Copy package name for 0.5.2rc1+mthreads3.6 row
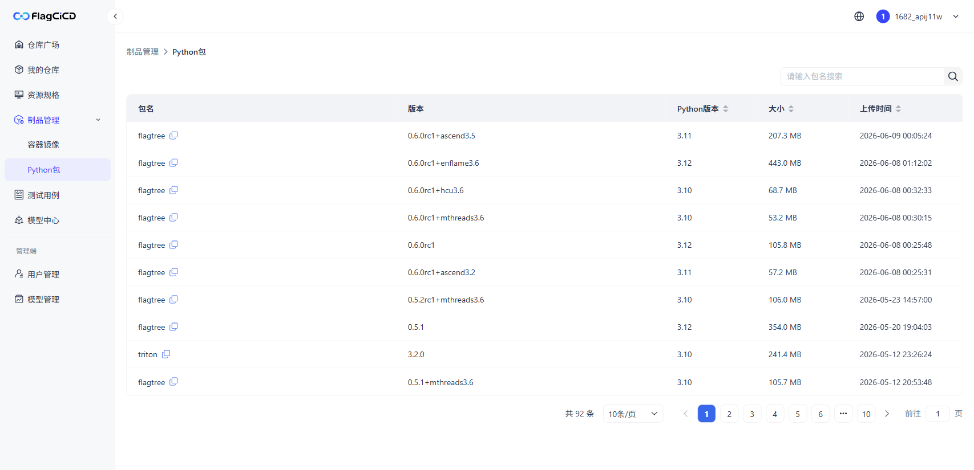 (x=174, y=299)
